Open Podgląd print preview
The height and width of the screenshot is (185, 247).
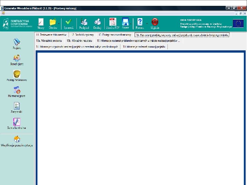(84, 24)
